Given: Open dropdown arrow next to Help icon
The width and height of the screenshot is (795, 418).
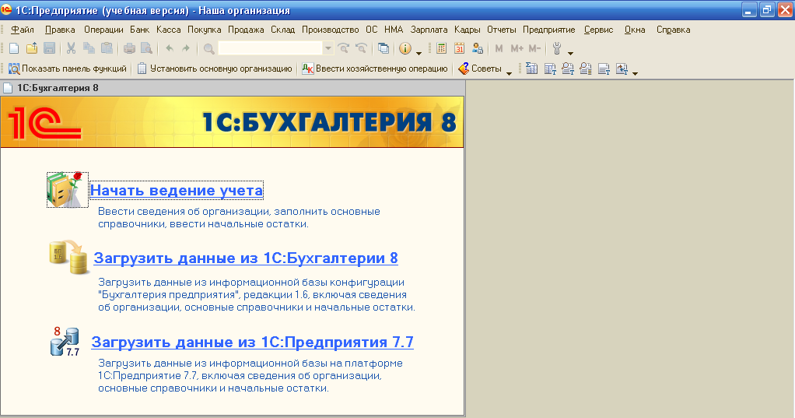Looking at the screenshot, I should point(419,52).
